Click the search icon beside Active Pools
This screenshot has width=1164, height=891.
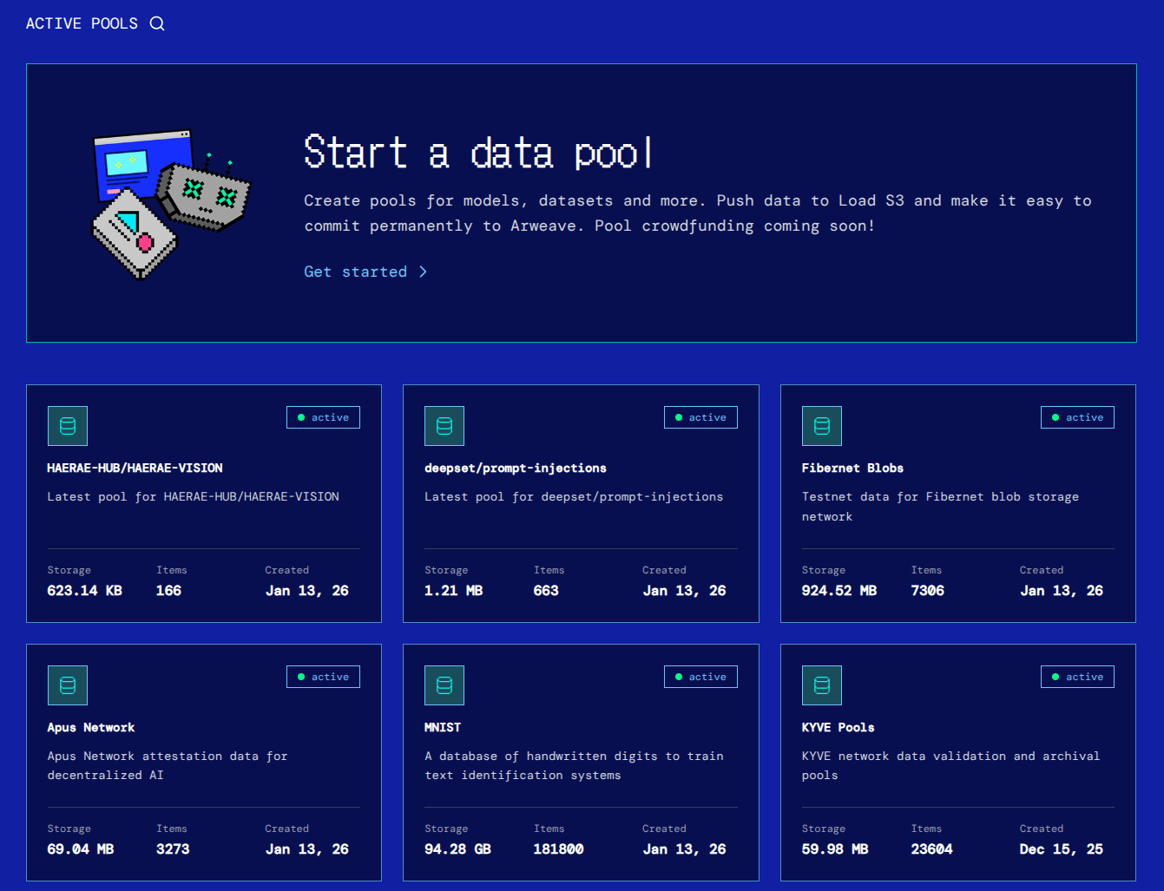[x=157, y=23]
